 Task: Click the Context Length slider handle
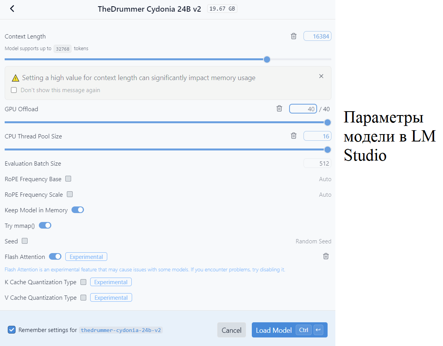pos(267,59)
